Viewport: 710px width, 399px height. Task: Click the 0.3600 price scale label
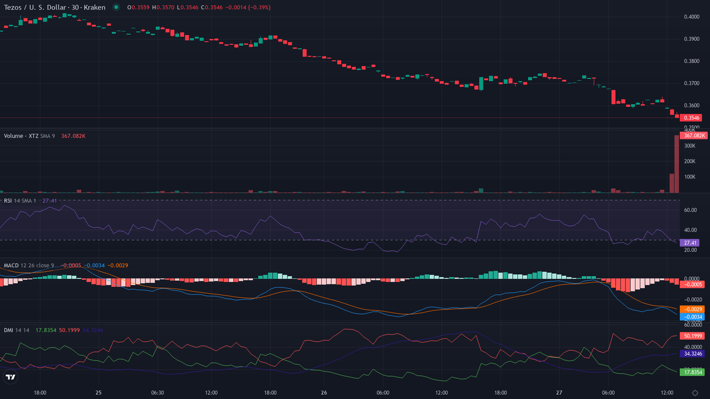click(691, 106)
